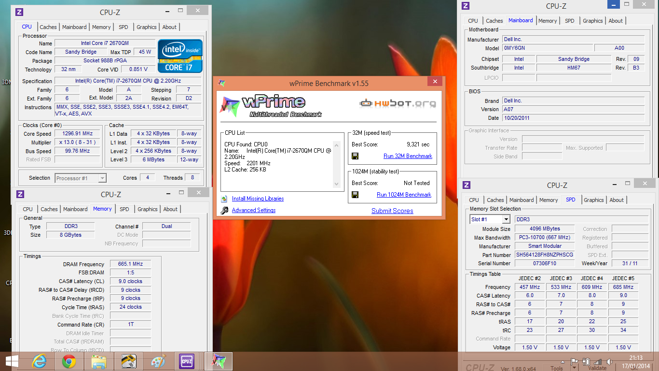Viewport: 659px width, 371px height.
Task: Open the temperature monitor taskbar icon showing 46°
Action: pyautogui.click(x=128, y=361)
